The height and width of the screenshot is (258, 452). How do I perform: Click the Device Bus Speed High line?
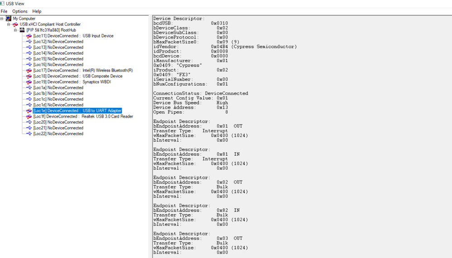190,103
